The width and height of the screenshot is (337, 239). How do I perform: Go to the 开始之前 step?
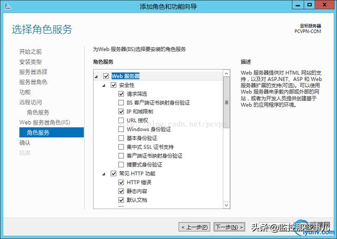point(31,52)
